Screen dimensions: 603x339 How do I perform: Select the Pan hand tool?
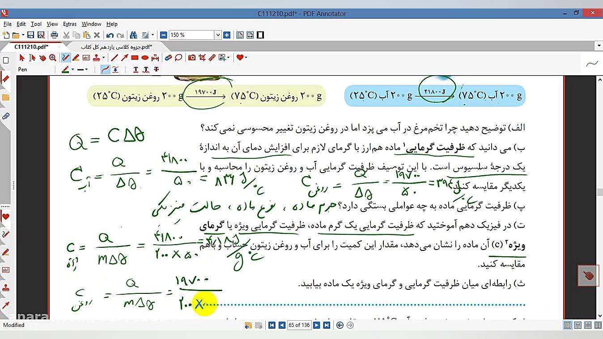[42, 58]
